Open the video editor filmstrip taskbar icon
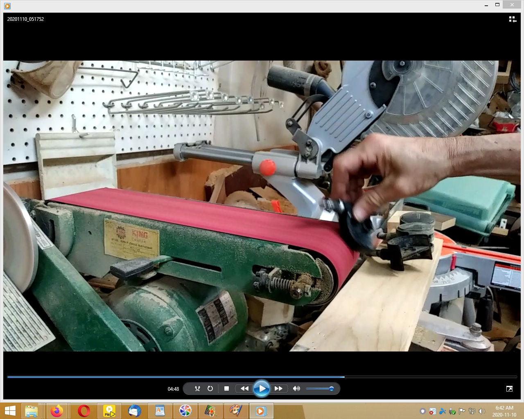Screen dimensions: 524x419 tap(210, 410)
